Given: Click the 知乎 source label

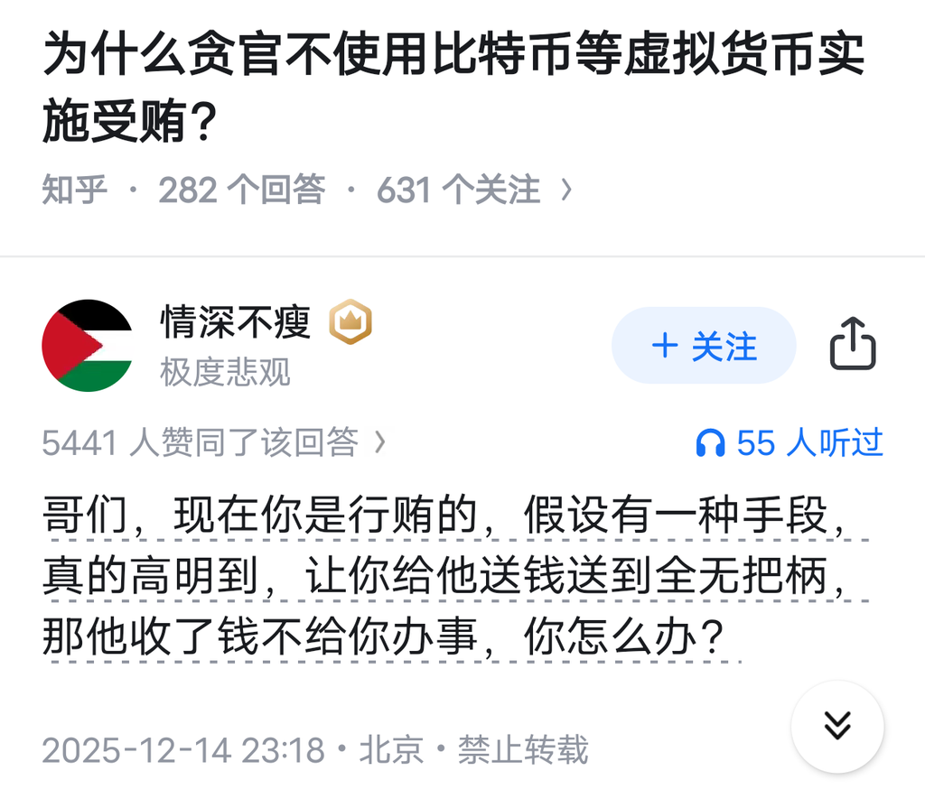Looking at the screenshot, I should tap(75, 190).
